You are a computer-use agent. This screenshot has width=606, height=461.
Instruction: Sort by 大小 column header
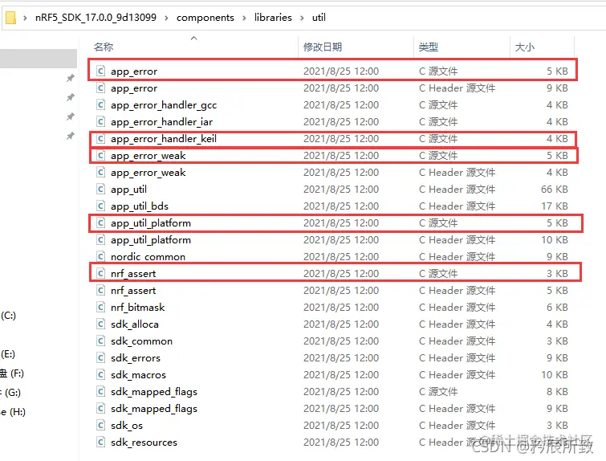pyautogui.click(x=524, y=47)
